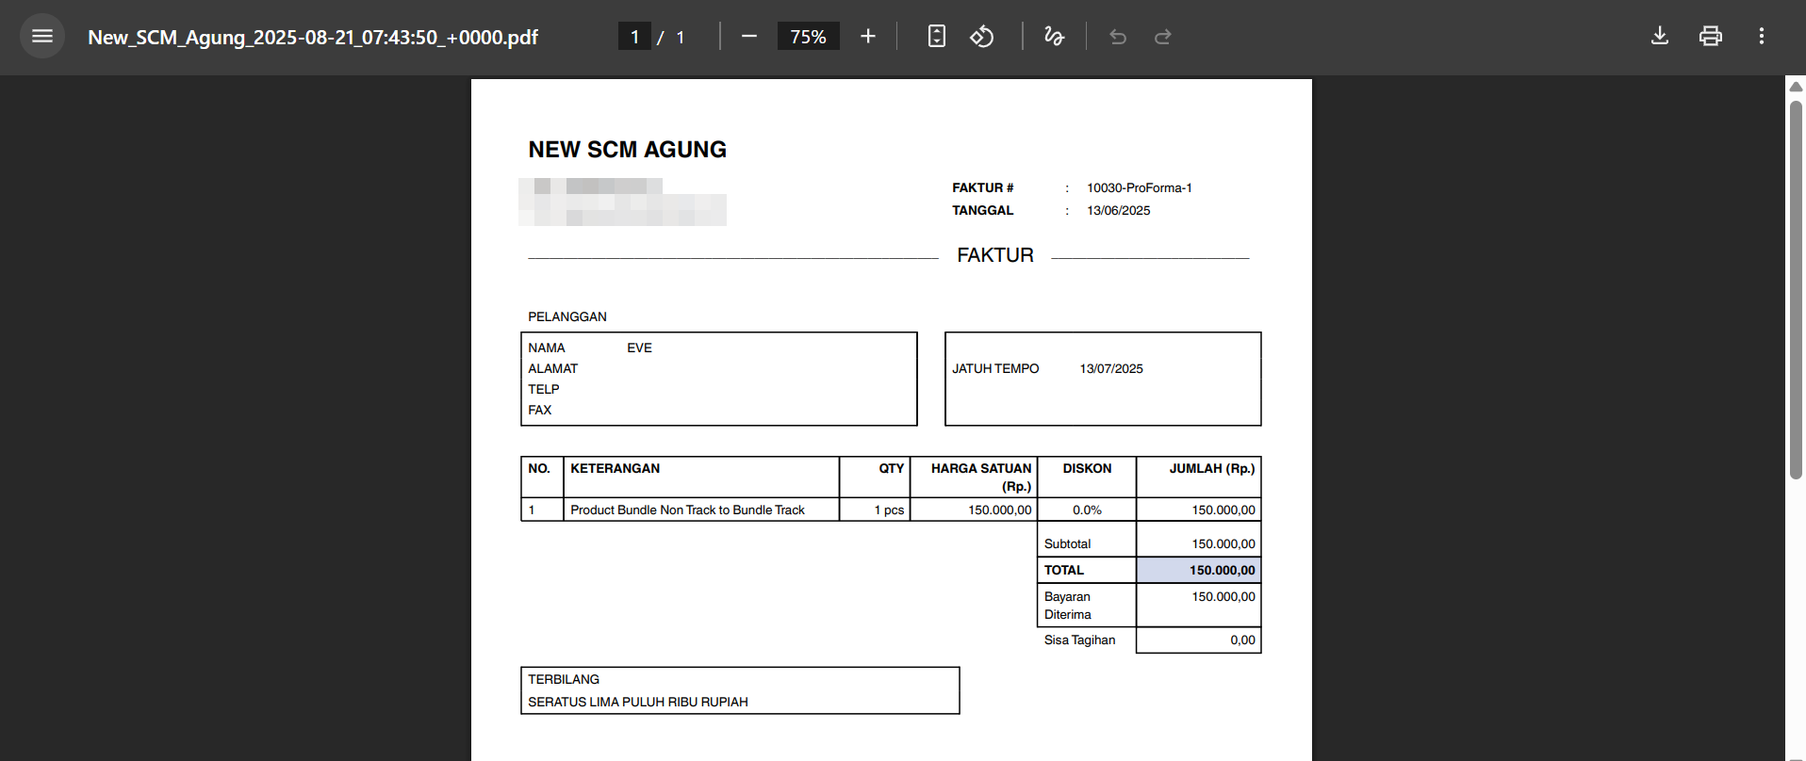Screen dimensions: 1806x761
Task: Click the highlighted TOTAL amount cell
Action: click(1198, 570)
